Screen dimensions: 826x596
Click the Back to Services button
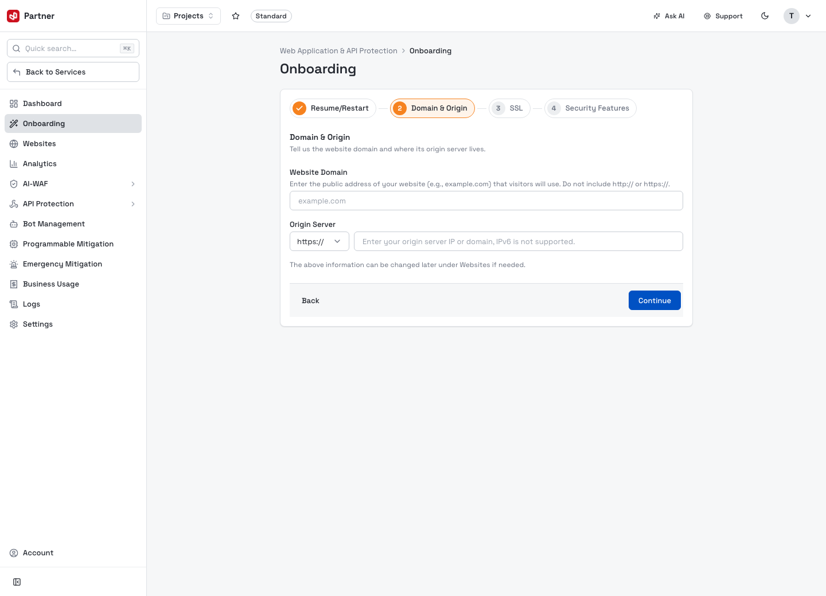click(x=73, y=72)
